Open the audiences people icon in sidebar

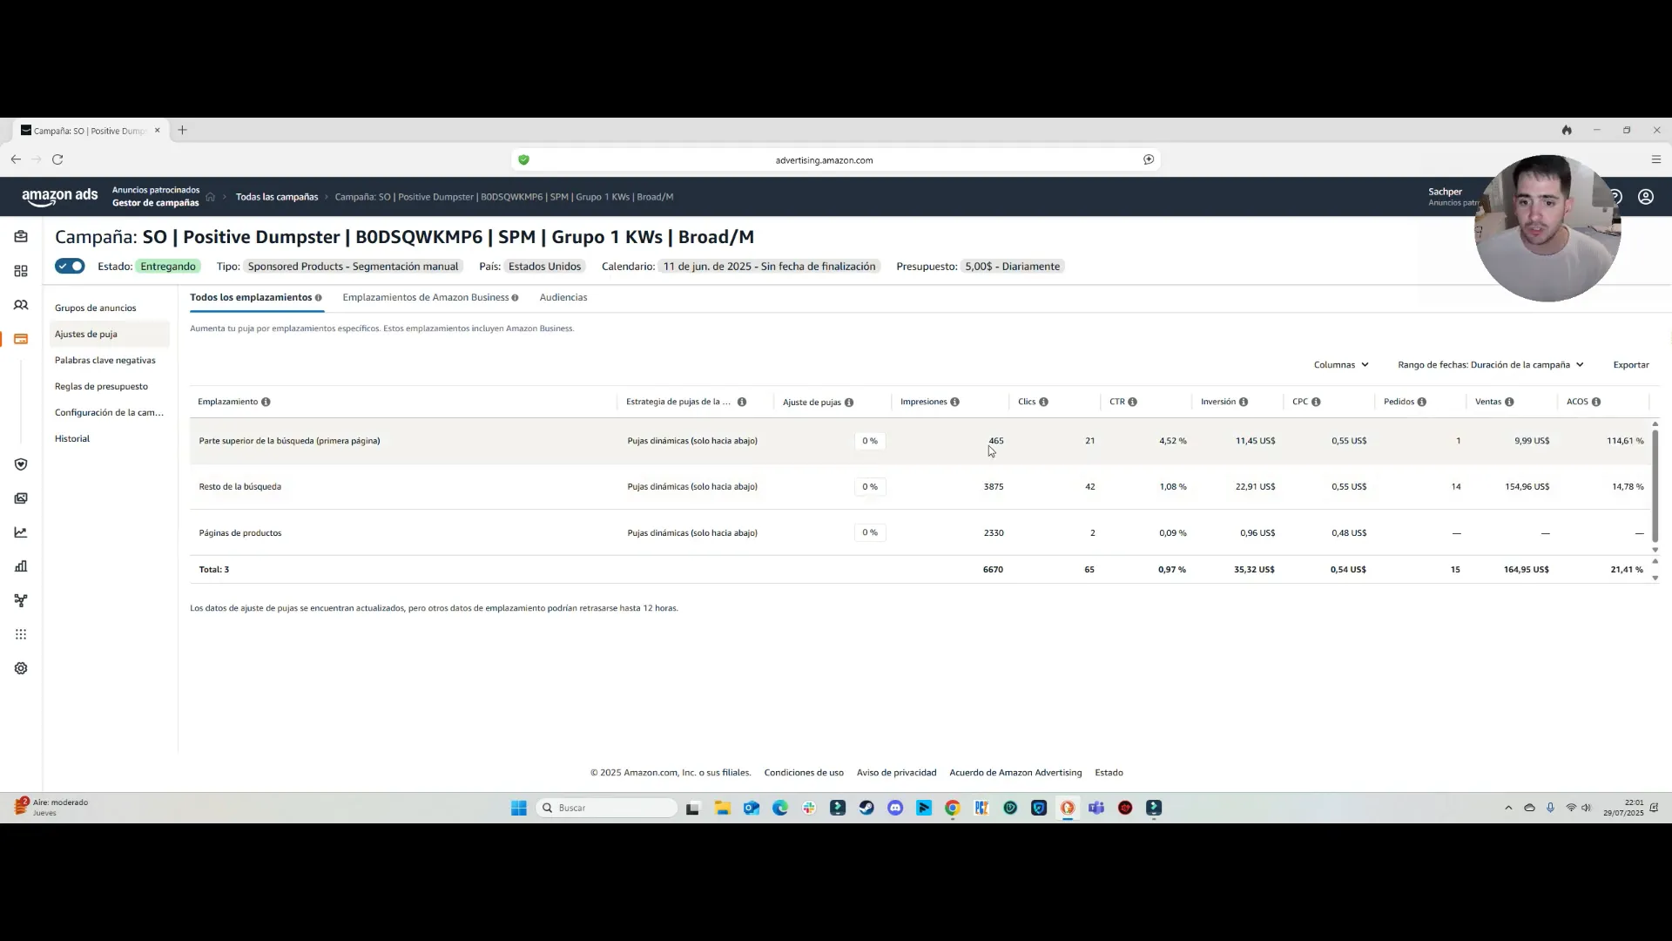click(x=21, y=305)
